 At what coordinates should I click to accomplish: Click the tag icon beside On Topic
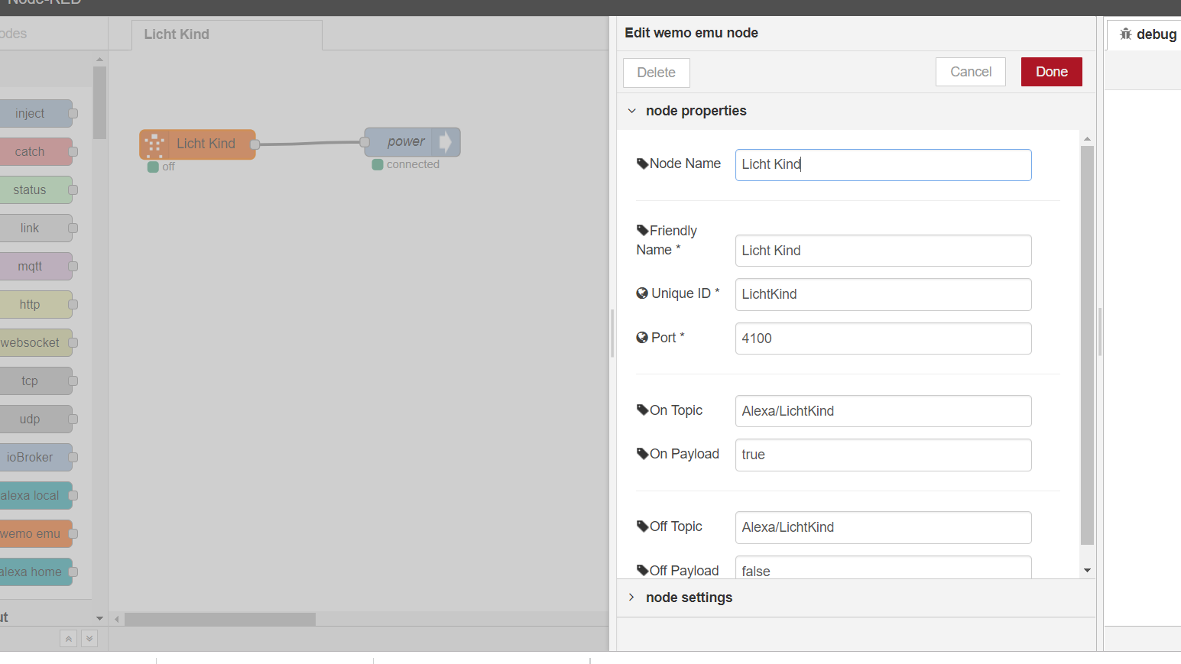point(642,410)
